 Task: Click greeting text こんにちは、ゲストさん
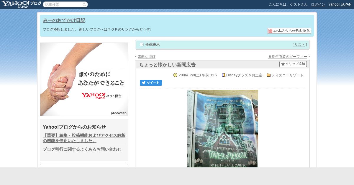click(288, 4)
